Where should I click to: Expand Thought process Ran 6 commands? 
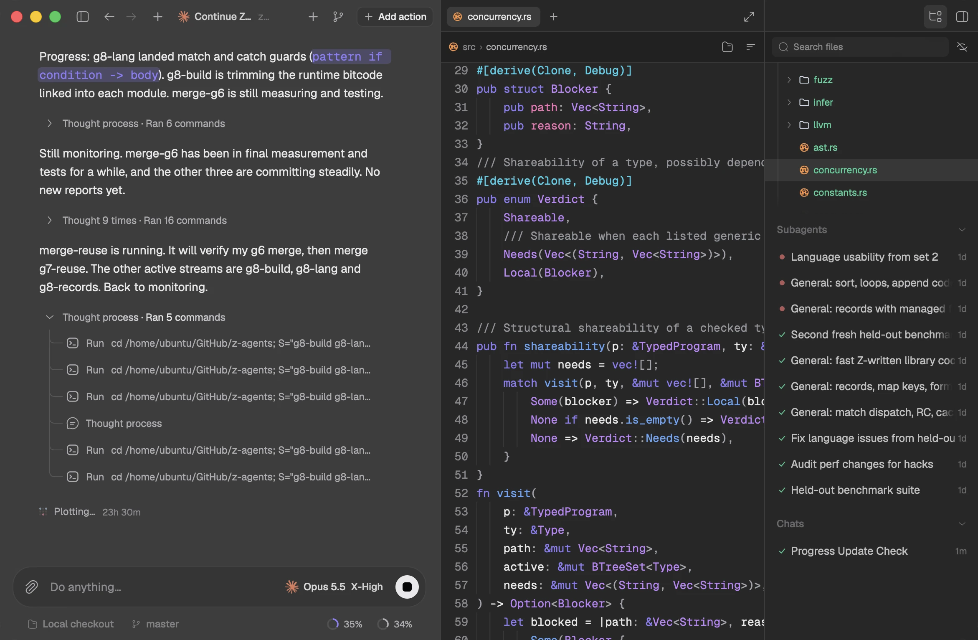tap(136, 124)
